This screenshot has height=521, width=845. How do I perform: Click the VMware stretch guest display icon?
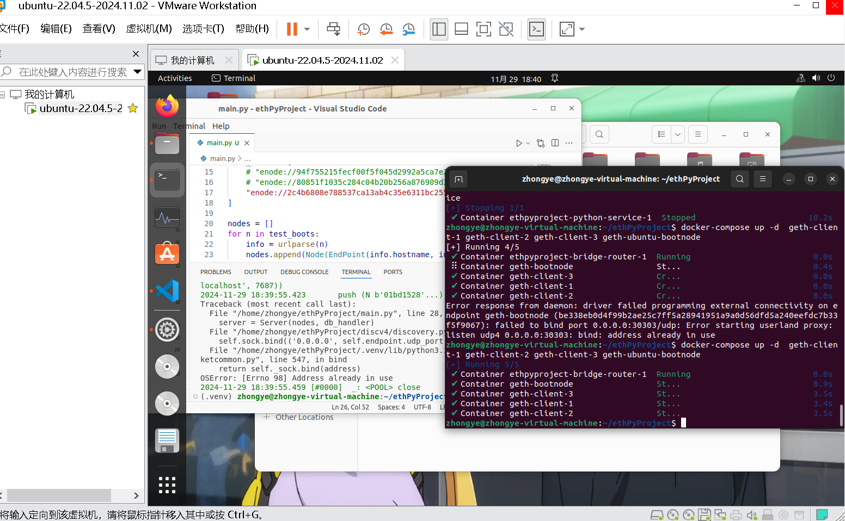tap(567, 29)
